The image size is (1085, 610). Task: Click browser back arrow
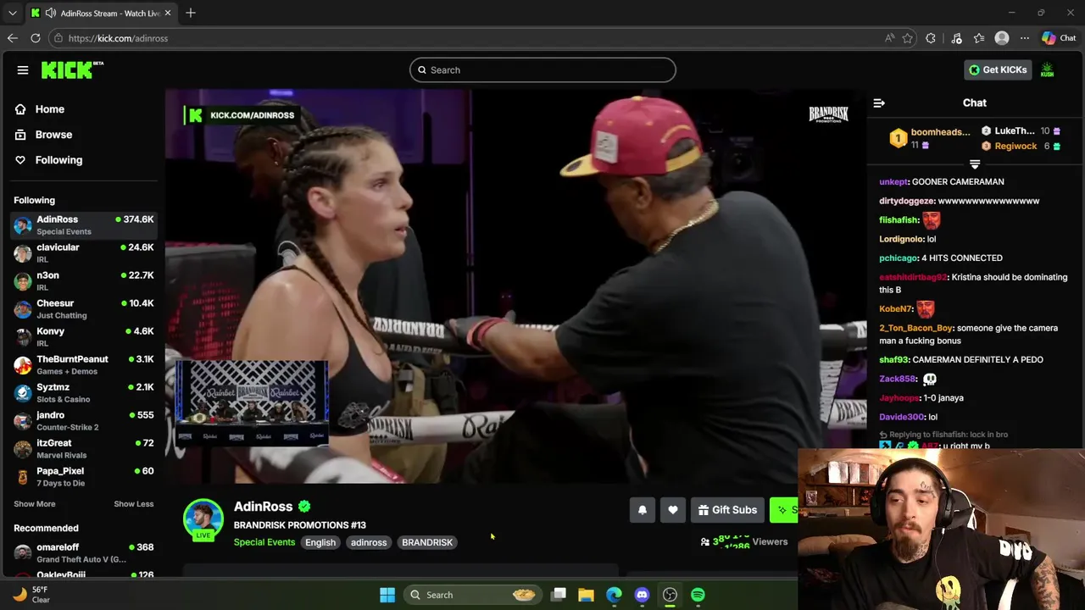point(12,38)
